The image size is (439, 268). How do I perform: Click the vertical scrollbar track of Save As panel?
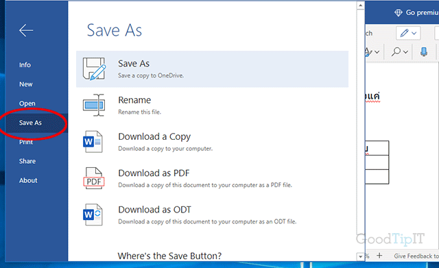[x=360, y=131]
